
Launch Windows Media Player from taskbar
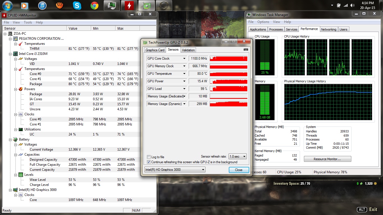point(24,5)
